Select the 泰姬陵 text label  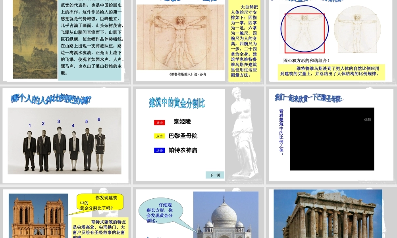(182, 121)
